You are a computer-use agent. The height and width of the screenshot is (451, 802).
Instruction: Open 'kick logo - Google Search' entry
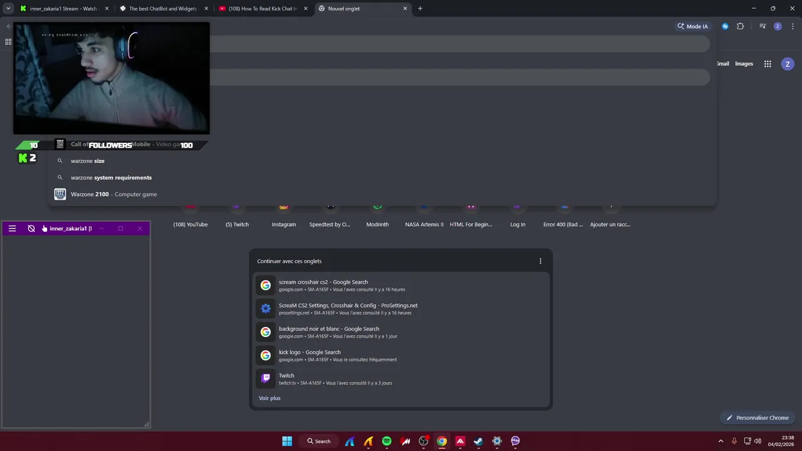[x=401, y=355]
